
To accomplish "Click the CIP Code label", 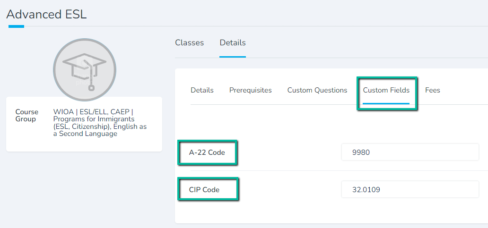I will tap(204, 190).
